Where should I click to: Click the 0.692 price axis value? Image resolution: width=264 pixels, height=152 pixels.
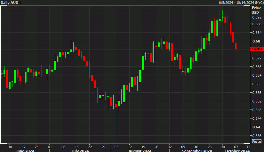point(257,17)
